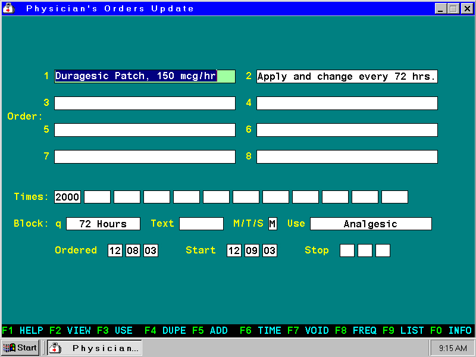The image size is (476, 357).
Task: Click F2 VIEW in function key bar
Action: point(70,330)
